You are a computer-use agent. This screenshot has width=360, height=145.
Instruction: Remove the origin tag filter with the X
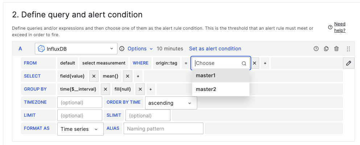(255, 63)
